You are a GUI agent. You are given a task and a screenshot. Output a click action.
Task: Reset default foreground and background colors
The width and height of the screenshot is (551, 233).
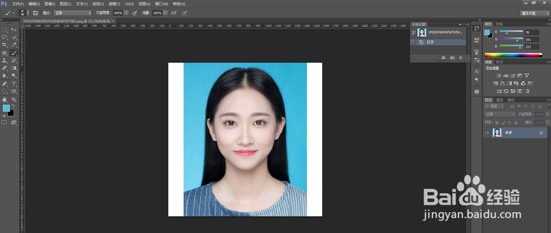4,115
